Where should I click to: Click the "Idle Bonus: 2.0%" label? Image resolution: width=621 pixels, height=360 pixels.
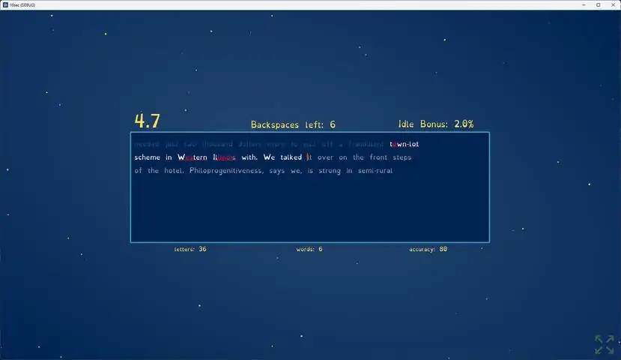(436, 124)
